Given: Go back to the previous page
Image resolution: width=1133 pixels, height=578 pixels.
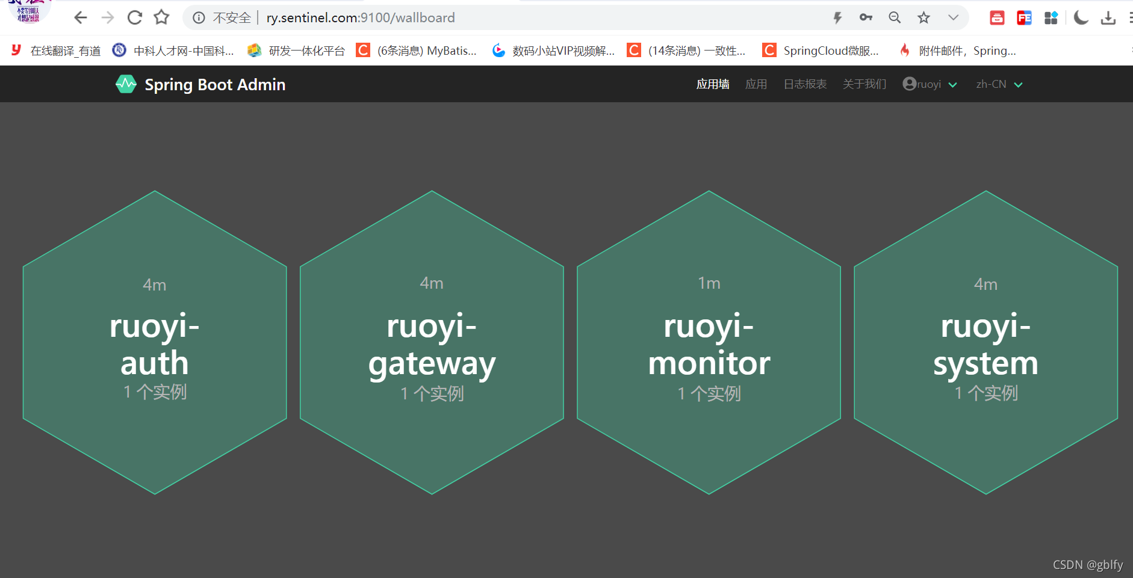Looking at the screenshot, I should tap(81, 18).
